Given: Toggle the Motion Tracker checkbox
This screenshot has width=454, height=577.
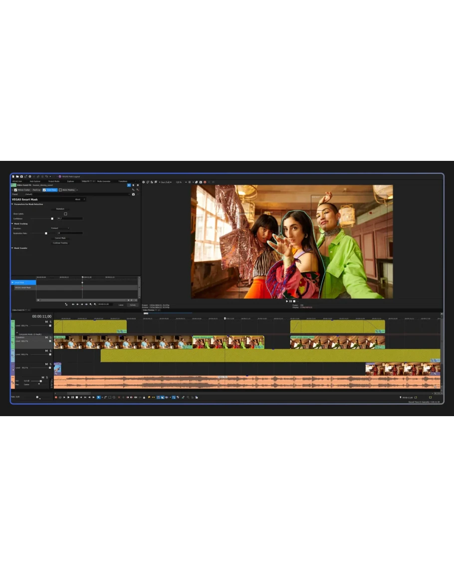Looking at the screenshot, I should click(15, 190).
